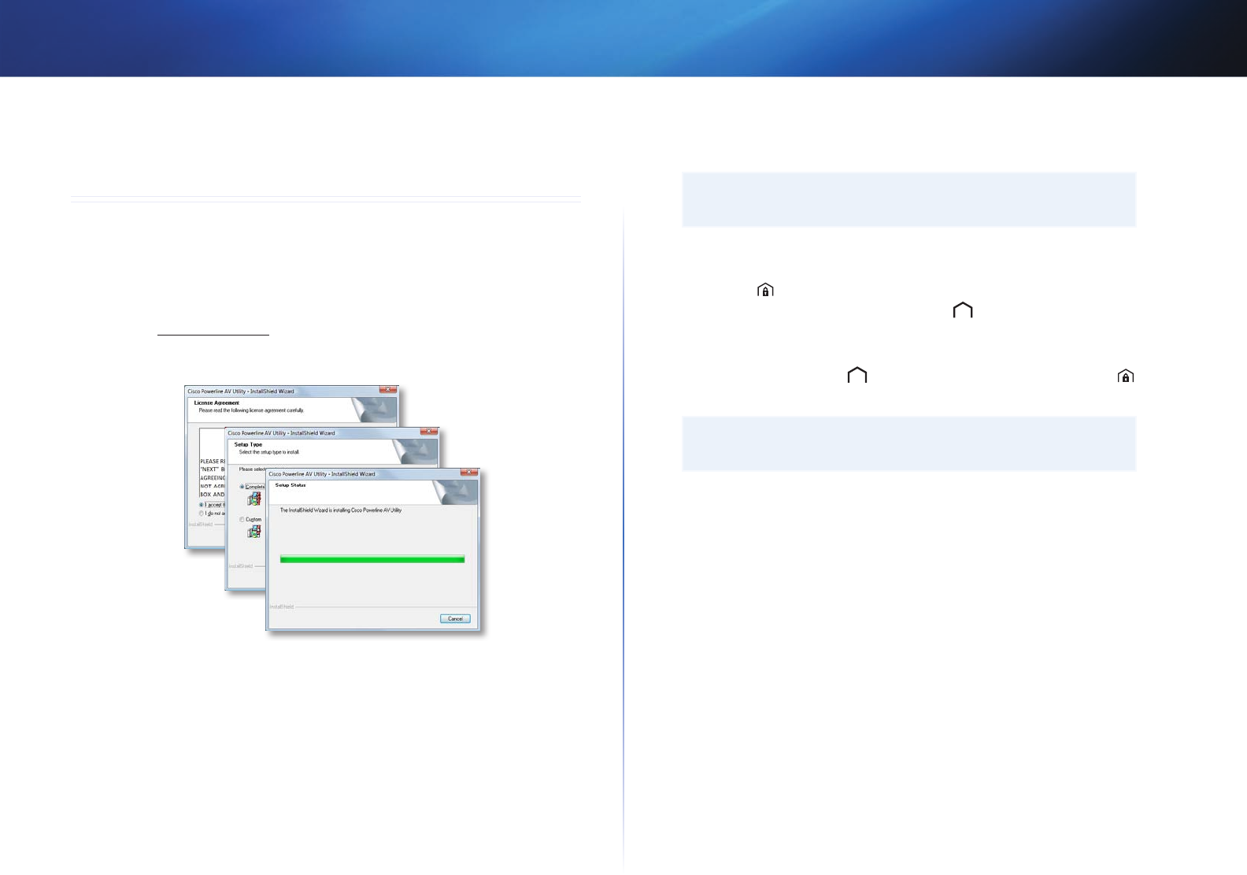The width and height of the screenshot is (1247, 875).
Task: Click 'Please read the following license agreement carefully'
Action: (x=251, y=410)
